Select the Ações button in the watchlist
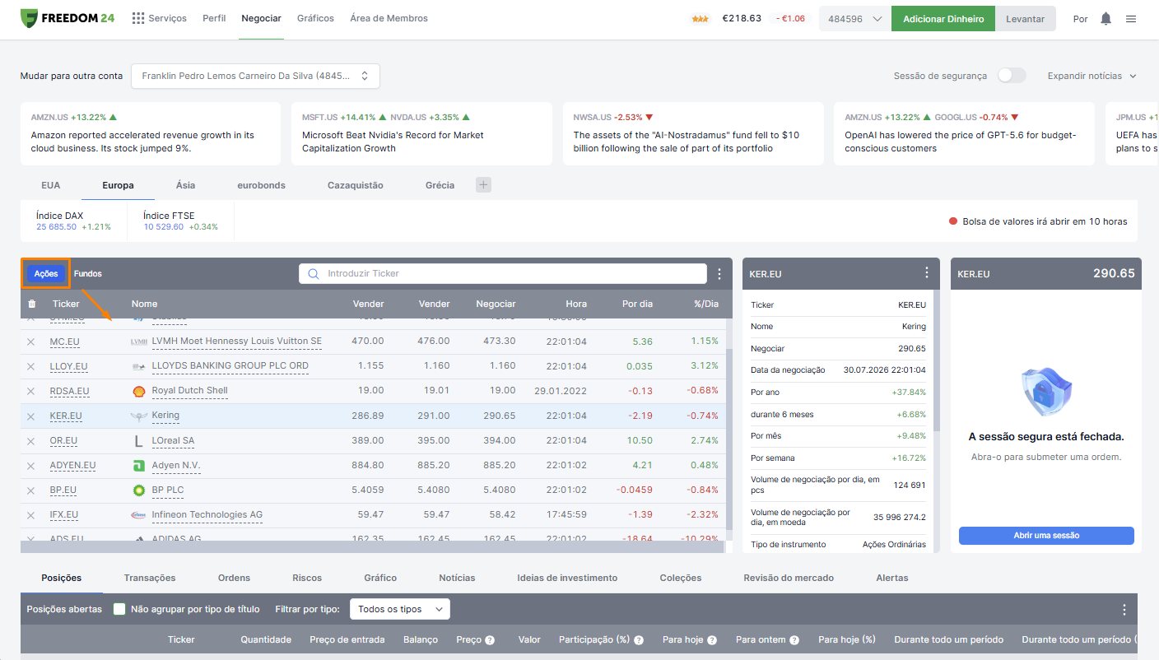 46,274
